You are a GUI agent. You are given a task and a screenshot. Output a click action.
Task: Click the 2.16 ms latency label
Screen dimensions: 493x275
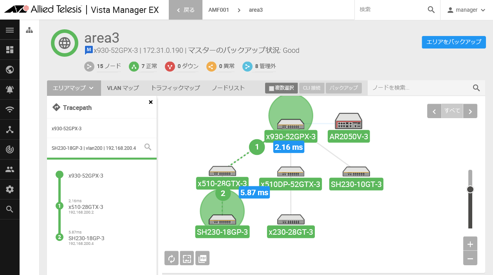click(x=289, y=147)
